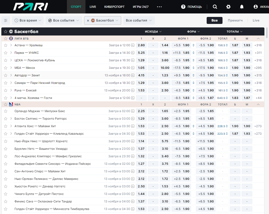Open the Баскетбол sport dropdown

tap(105, 20)
